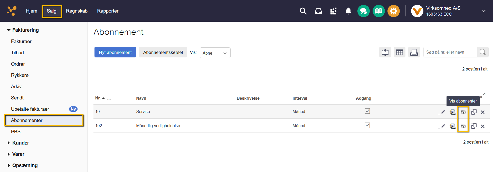Viewport: 493px width, 172px height.
Task: Expand the Varer section in sidebar
Action: 18,154
